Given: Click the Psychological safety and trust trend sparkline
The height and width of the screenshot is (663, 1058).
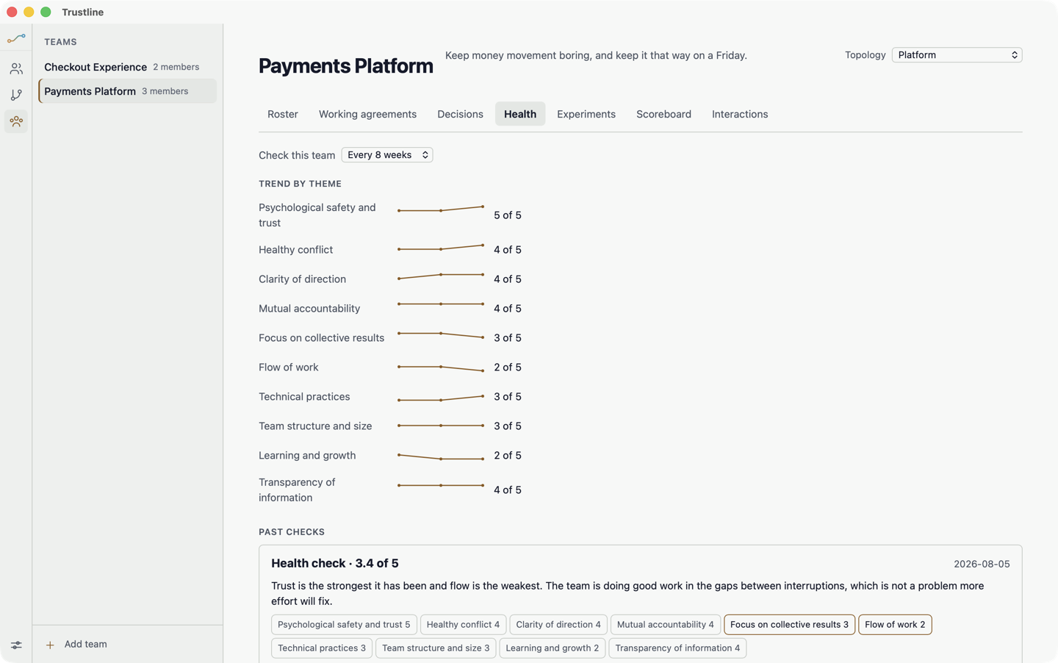Looking at the screenshot, I should click(x=441, y=209).
